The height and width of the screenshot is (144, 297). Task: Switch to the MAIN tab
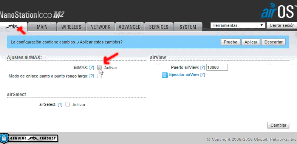[42, 27]
